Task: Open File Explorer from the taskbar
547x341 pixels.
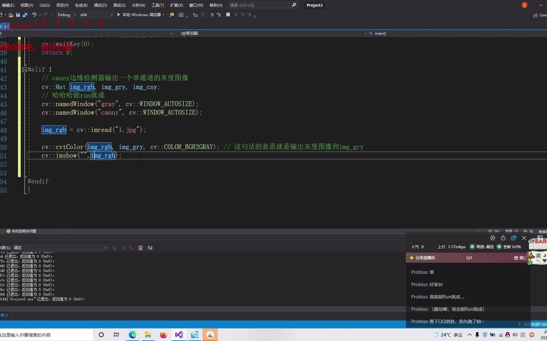Action: point(148,335)
